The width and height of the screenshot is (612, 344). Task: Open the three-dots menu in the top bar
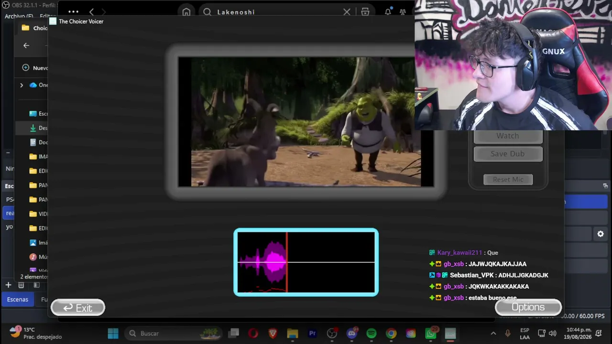click(x=73, y=12)
